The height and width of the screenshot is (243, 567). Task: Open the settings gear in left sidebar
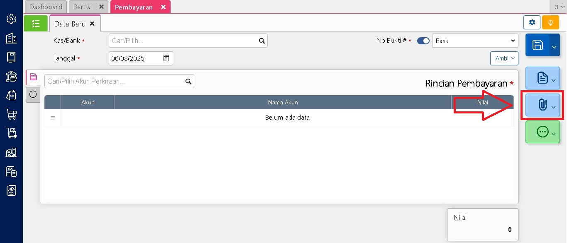click(x=11, y=19)
